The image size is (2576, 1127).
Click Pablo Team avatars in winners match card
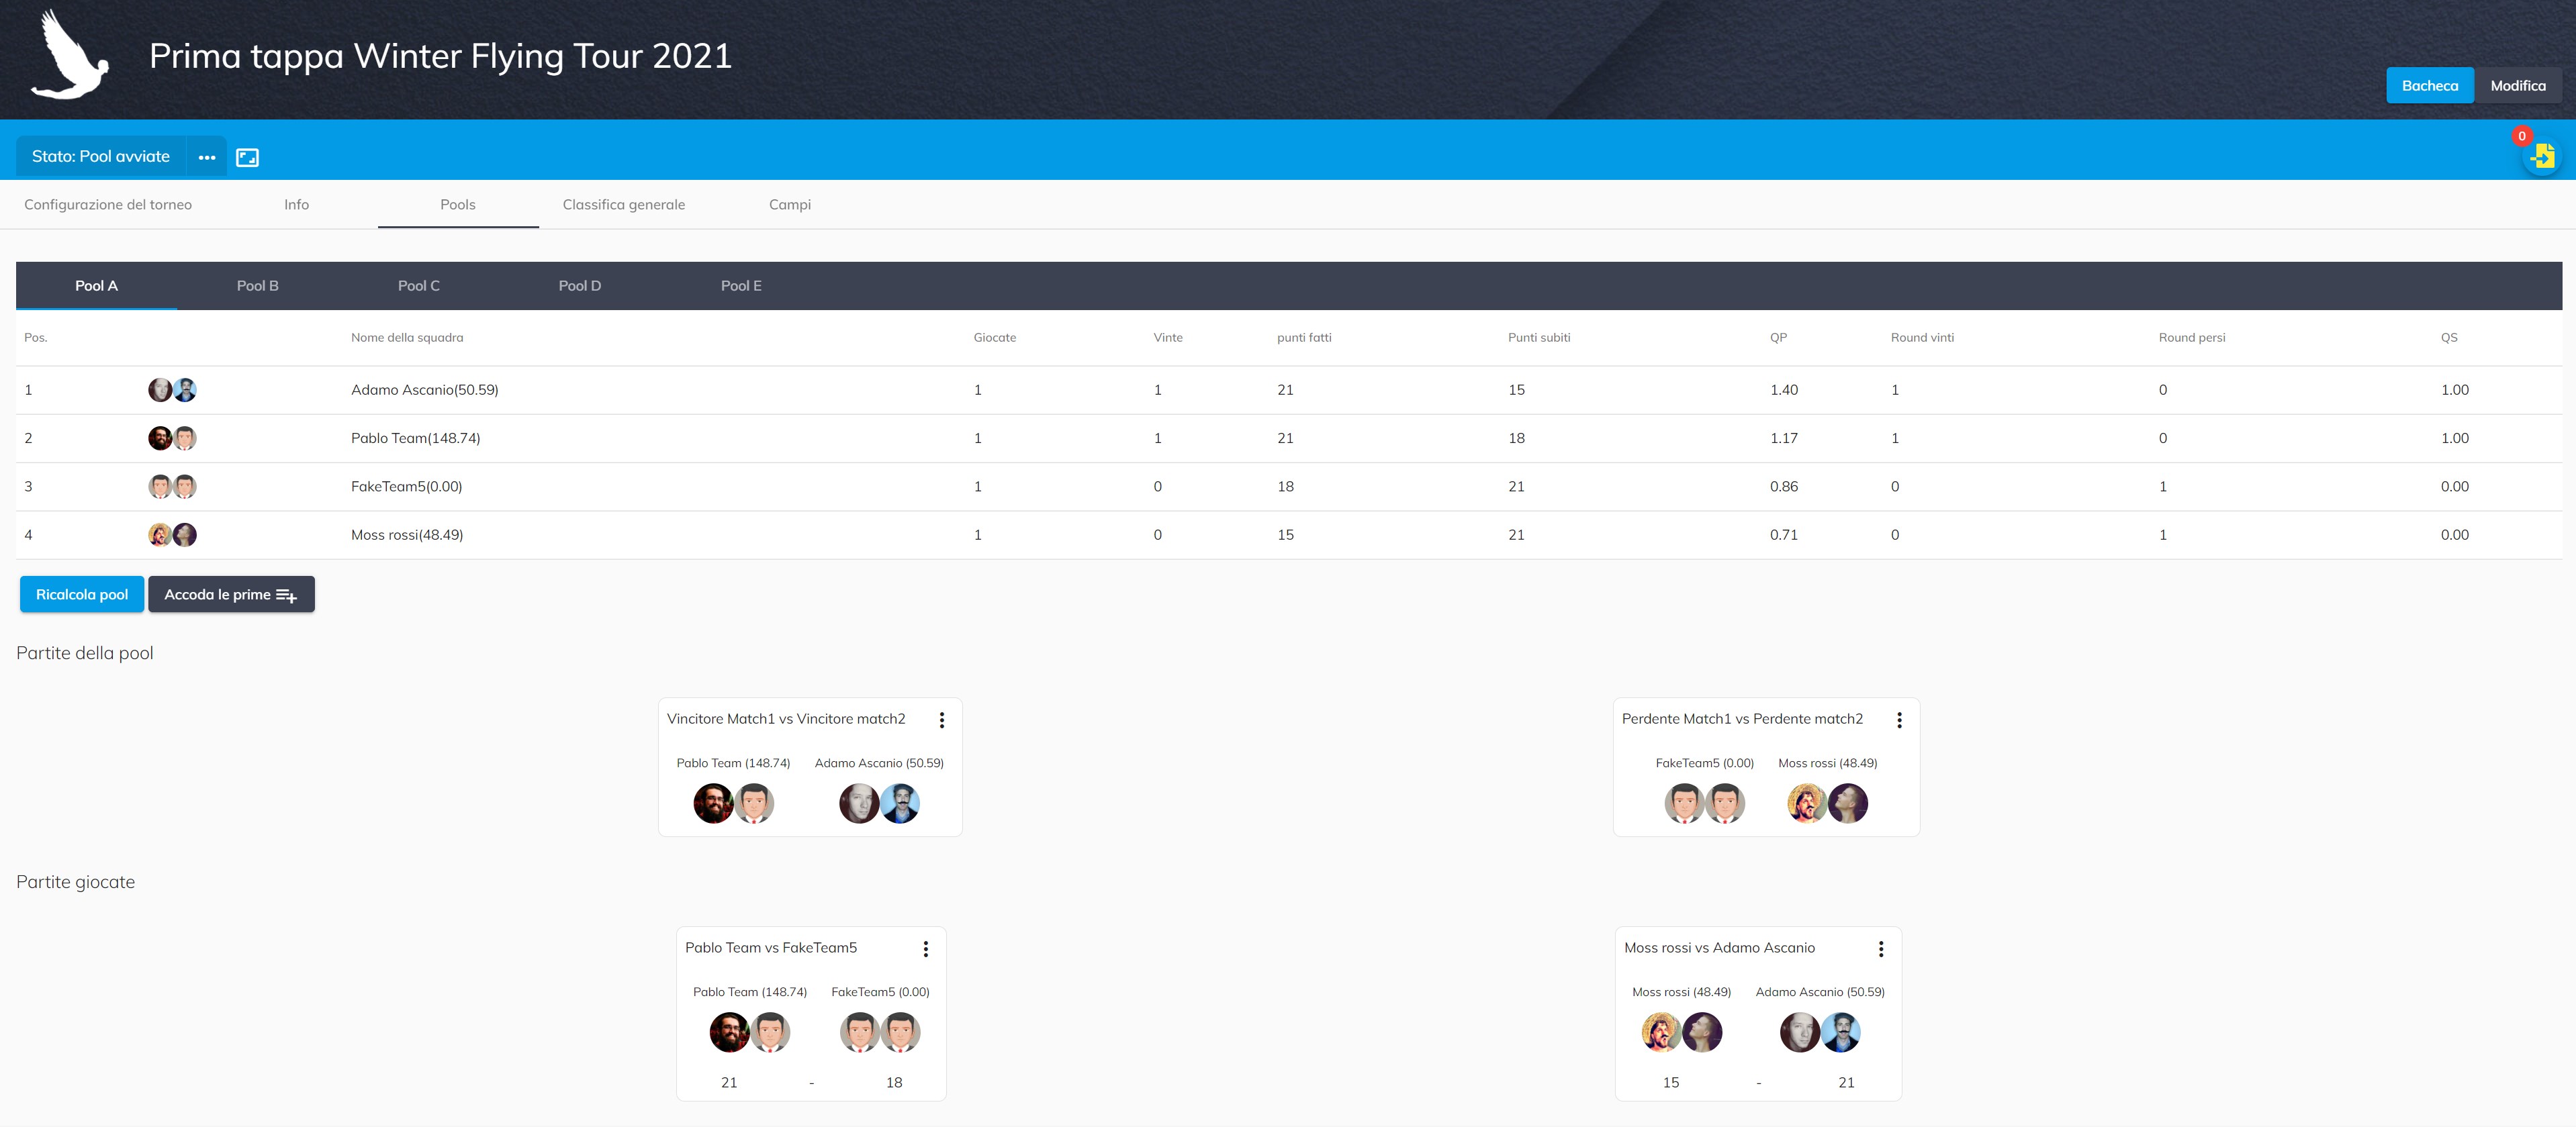click(x=733, y=803)
